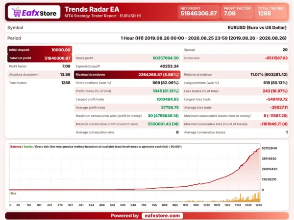Click the 26076420 chart axis label

pyautogui.click(x=269, y=169)
